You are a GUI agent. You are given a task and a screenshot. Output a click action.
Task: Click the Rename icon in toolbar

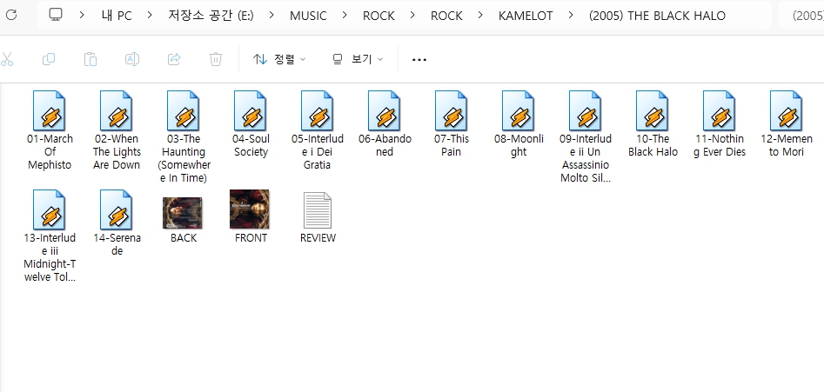click(x=132, y=59)
